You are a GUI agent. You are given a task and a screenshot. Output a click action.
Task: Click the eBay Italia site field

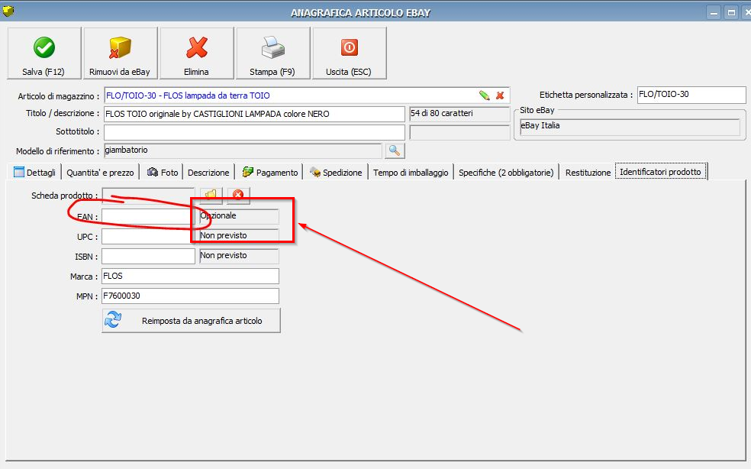630,127
